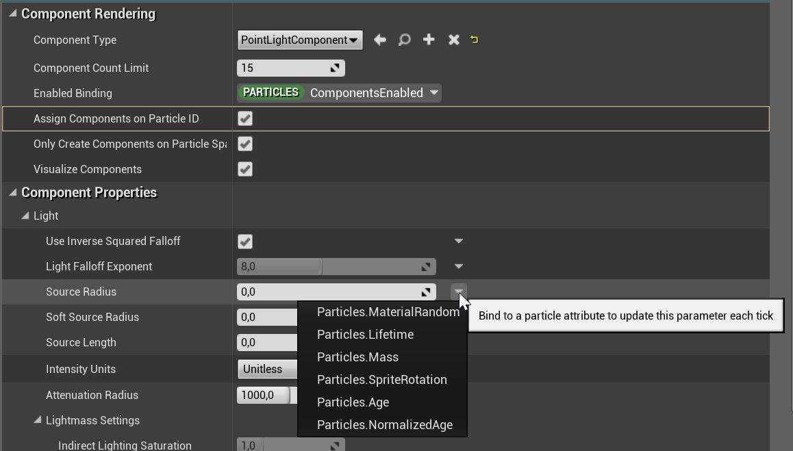Reset Component Type with the yellow arrow
Screen dimensions: 793x451
pyautogui.click(x=475, y=40)
